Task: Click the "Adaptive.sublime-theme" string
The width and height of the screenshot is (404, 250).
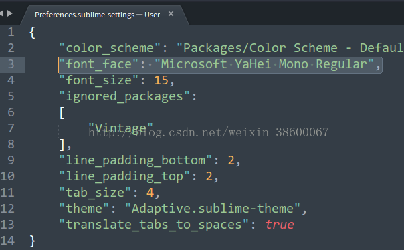Action: (213, 209)
